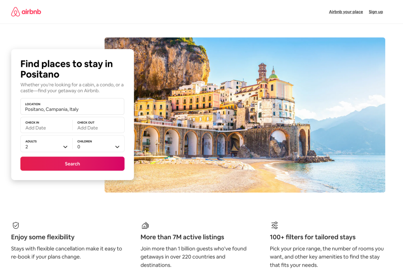The width and height of the screenshot is (403, 280).
Task: Open the Airbnb your place link
Action: 346,12
